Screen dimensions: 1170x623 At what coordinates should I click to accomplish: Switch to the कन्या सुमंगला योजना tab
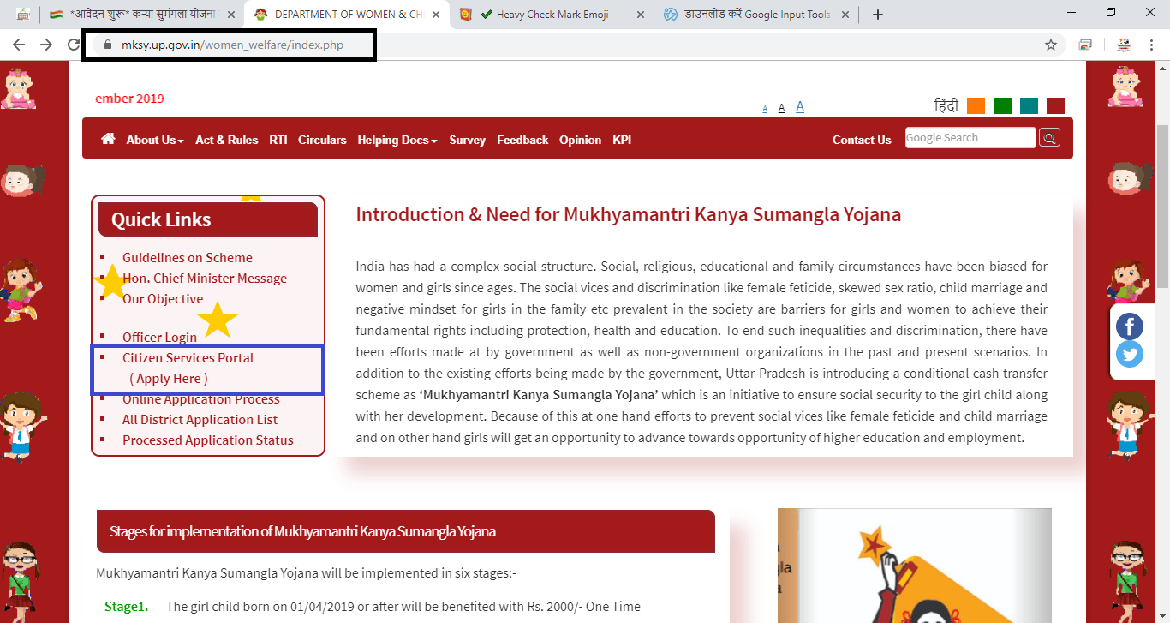(x=143, y=15)
